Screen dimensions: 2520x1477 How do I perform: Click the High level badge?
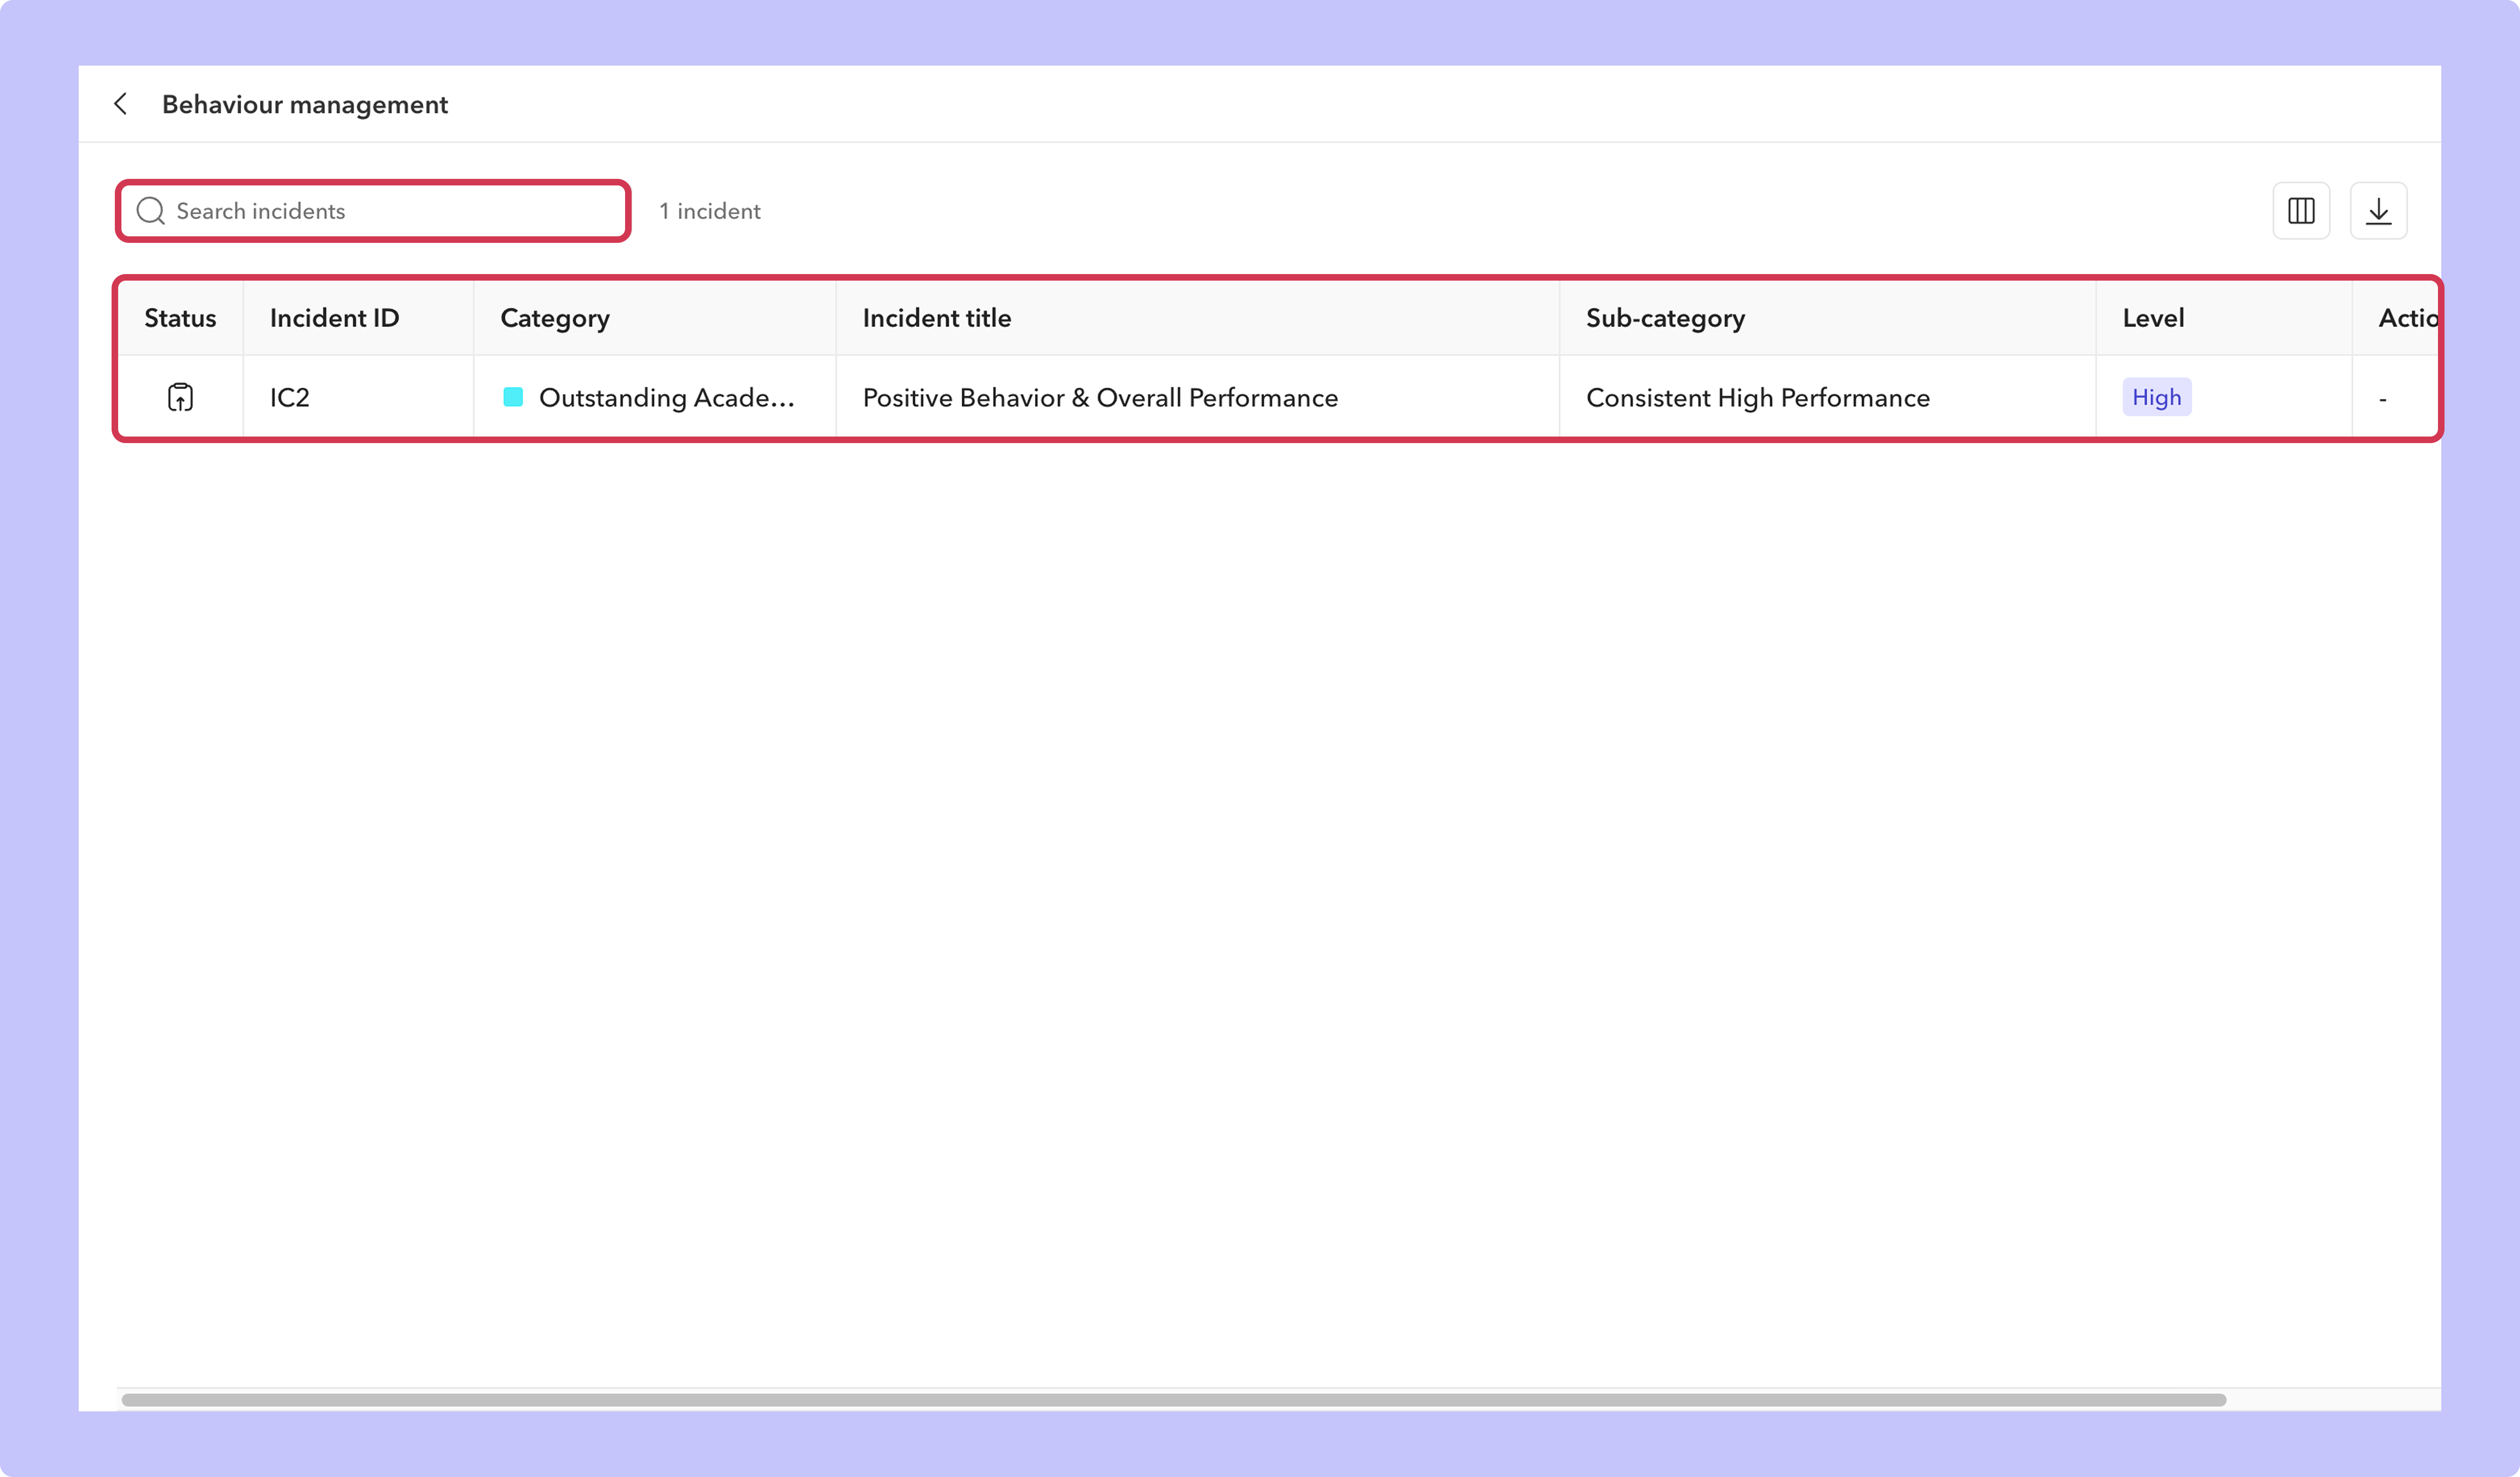[2156, 397]
